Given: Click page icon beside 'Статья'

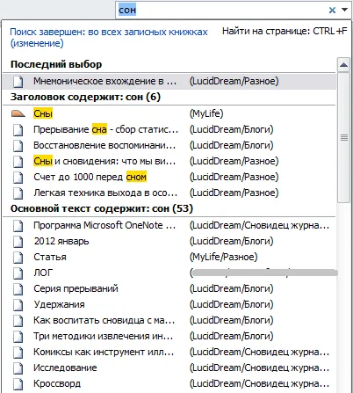Looking at the screenshot, I should (18, 258).
